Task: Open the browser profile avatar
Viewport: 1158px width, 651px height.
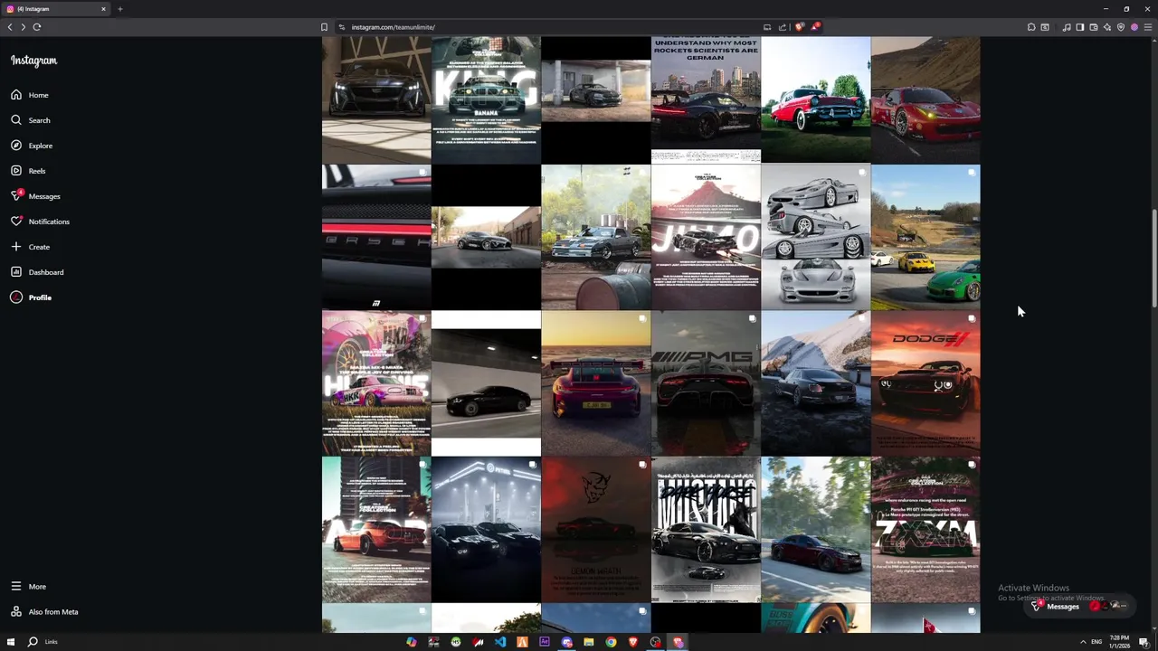Action: coord(1134,27)
